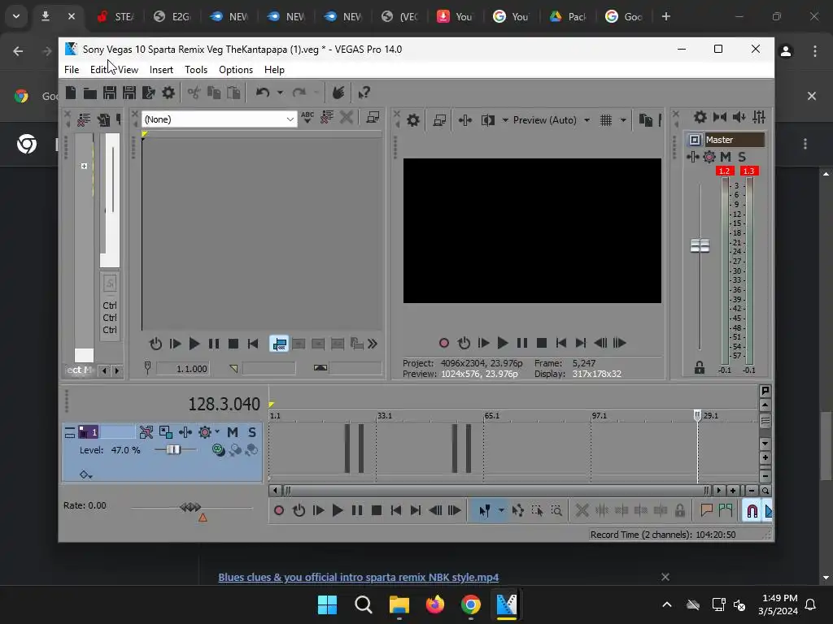Select the Selection edit tool icon
Screen dimensions: 833x624
(537, 510)
